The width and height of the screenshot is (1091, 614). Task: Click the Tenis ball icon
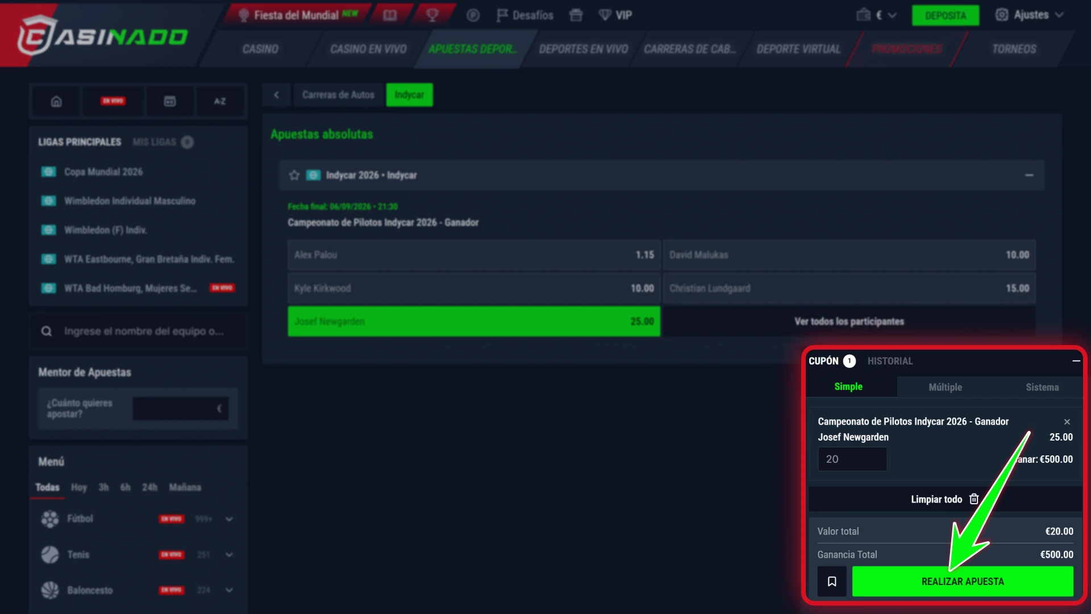pos(50,555)
